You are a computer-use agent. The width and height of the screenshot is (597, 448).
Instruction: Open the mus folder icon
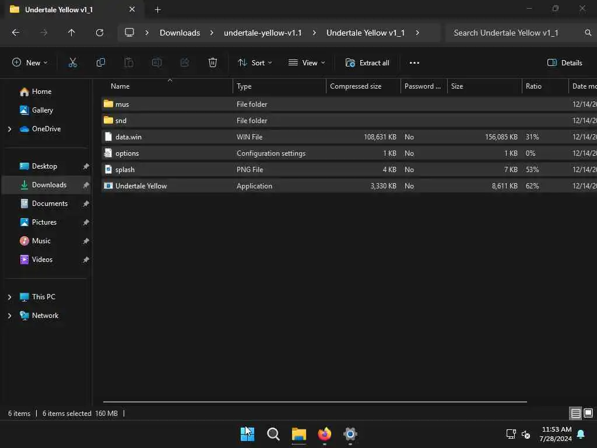click(108, 104)
